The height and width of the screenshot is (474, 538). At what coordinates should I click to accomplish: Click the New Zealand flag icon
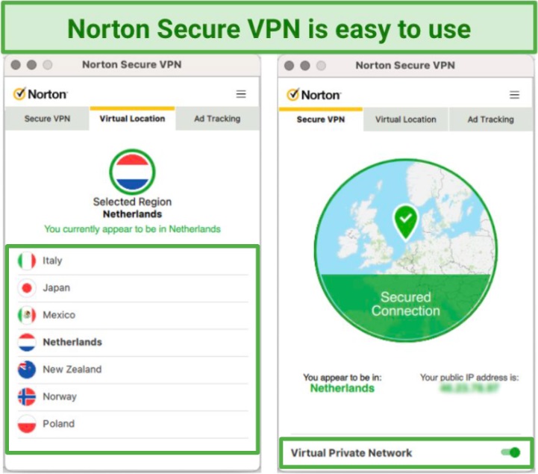tap(26, 369)
